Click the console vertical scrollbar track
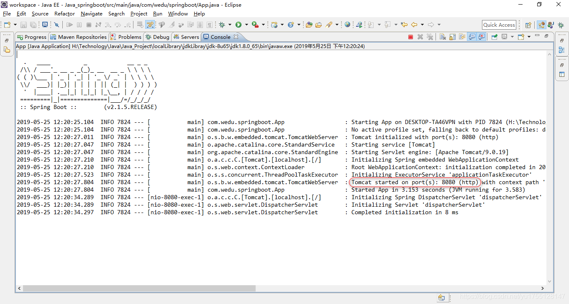 pyautogui.click(x=550, y=167)
